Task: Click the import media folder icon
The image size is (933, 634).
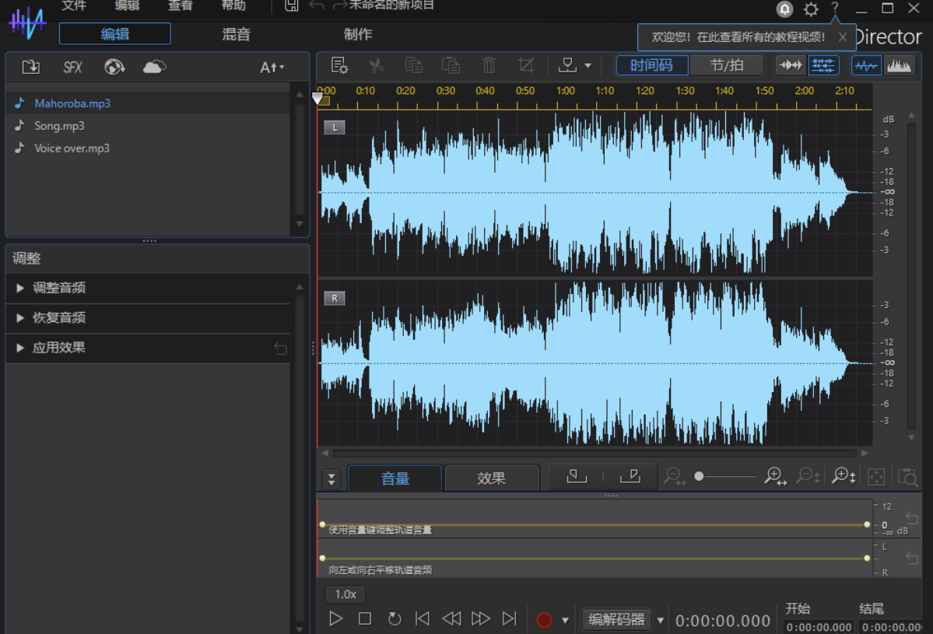Action: (x=31, y=67)
